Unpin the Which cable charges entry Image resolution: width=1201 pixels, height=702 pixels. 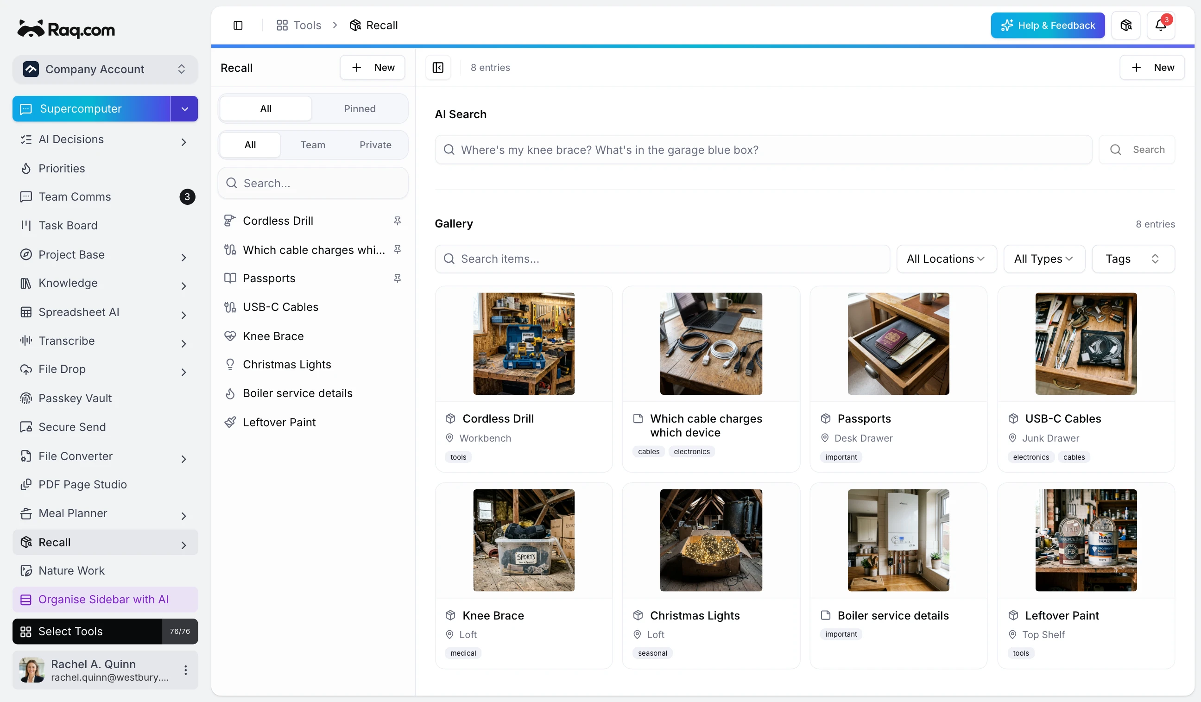(397, 250)
